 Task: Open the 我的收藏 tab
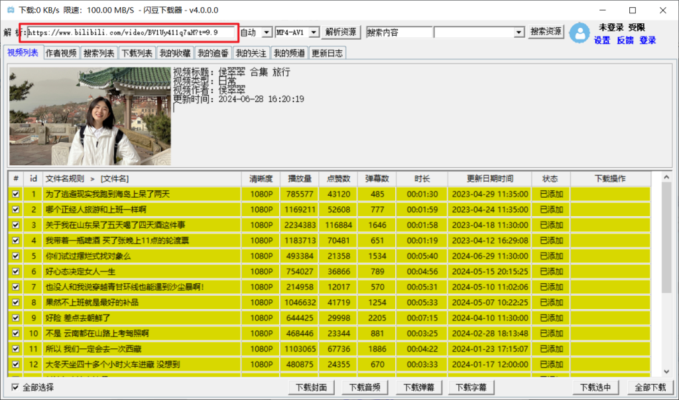[175, 53]
